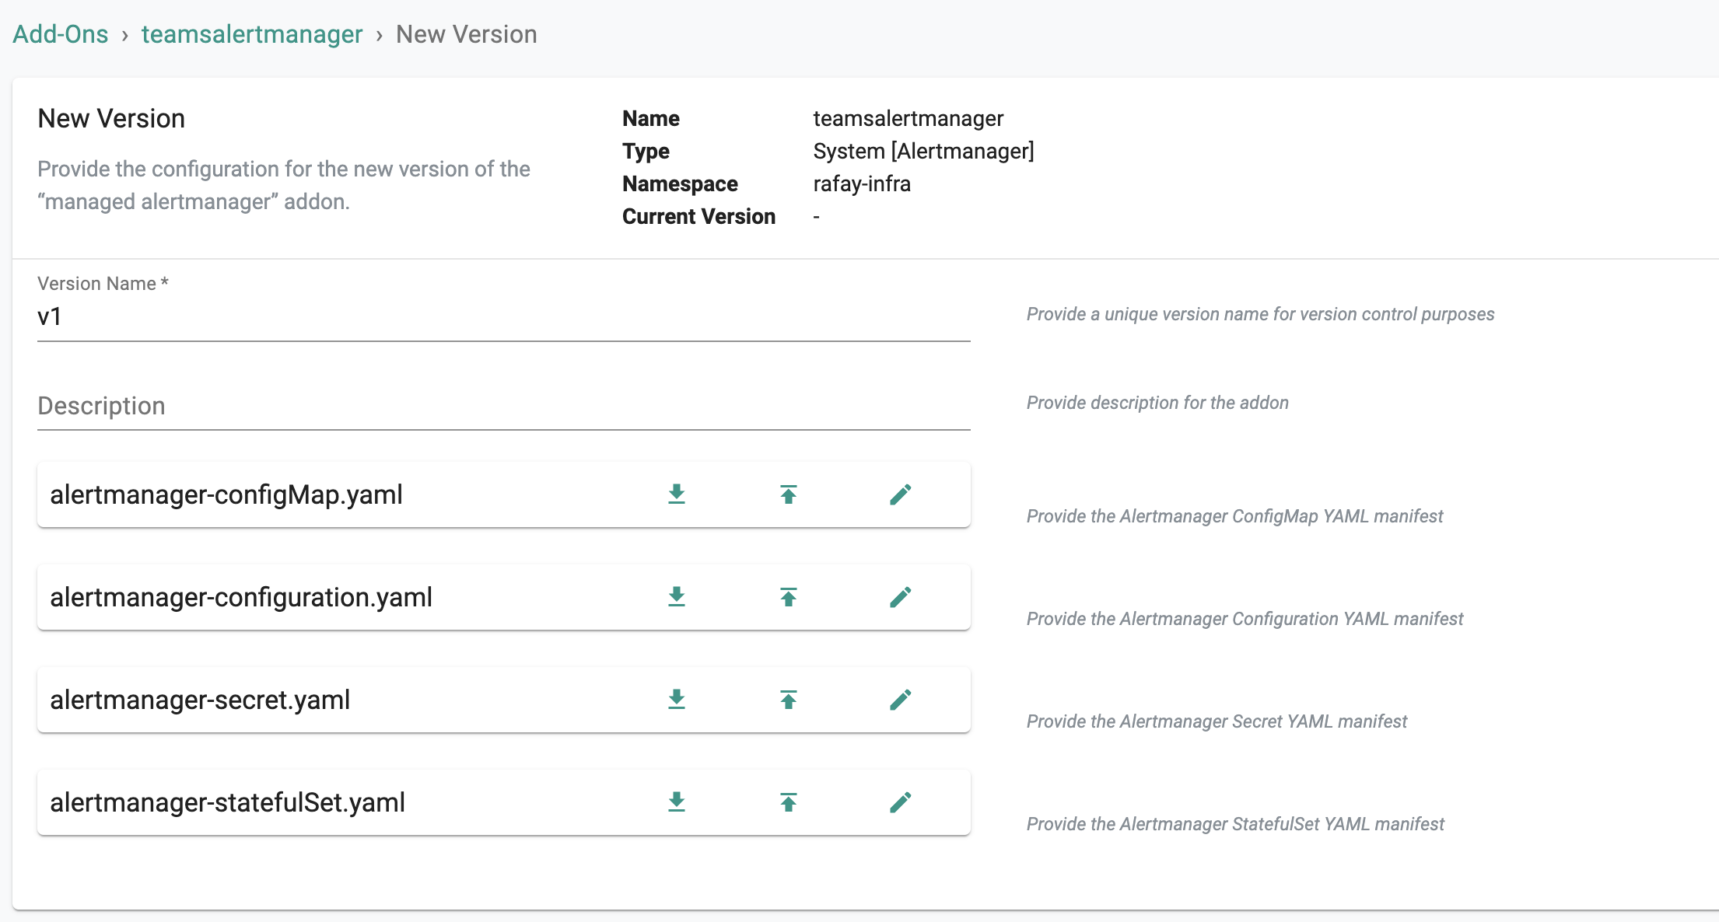Click the Version Name input field
1719x922 pixels.
(504, 317)
